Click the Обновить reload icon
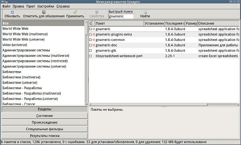Viewport: 241px width, 145px height. [12, 12]
